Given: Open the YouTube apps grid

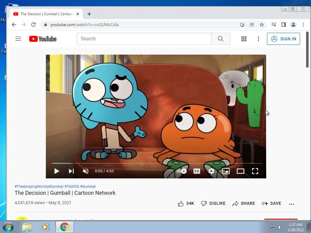Looking at the screenshot, I should click(244, 39).
